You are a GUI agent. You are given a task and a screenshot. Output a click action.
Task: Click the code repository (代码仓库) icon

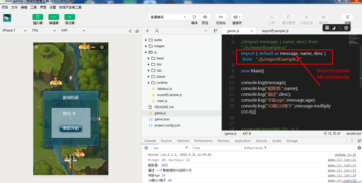(x=307, y=17)
